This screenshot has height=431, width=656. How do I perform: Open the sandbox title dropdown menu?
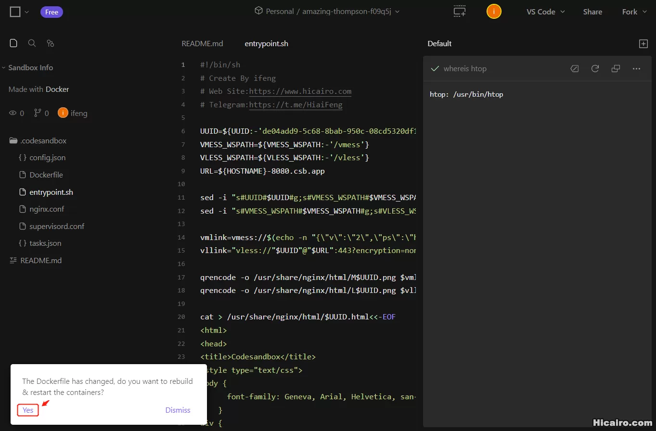click(397, 11)
